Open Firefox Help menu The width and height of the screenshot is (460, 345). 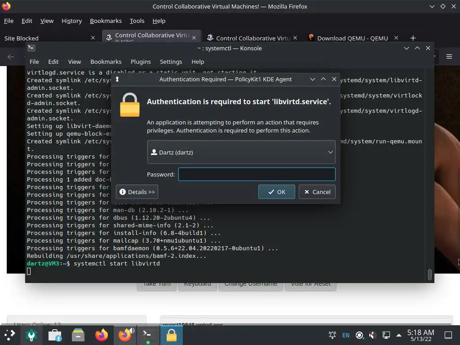(x=159, y=21)
